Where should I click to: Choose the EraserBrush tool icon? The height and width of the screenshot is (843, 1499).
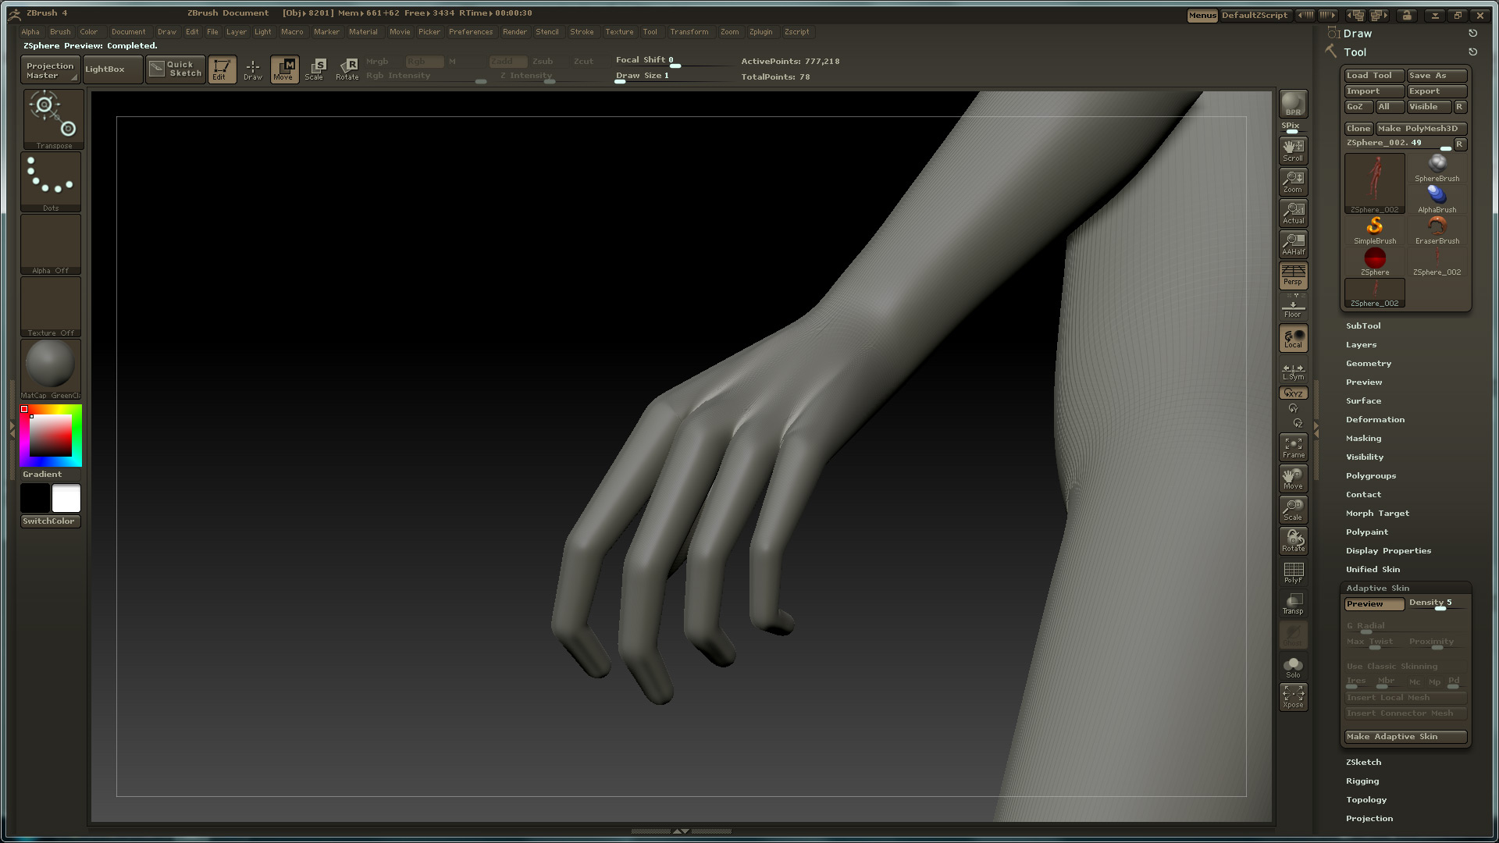[1437, 230]
